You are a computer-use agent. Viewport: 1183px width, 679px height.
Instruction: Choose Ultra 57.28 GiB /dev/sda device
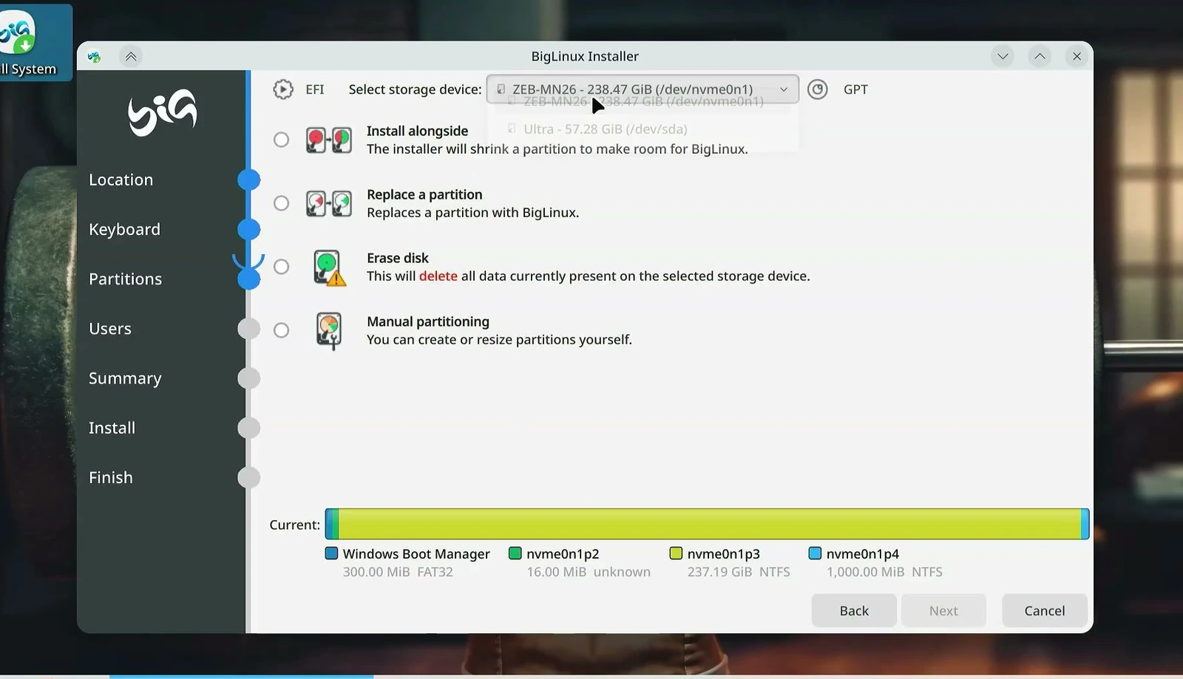point(643,129)
